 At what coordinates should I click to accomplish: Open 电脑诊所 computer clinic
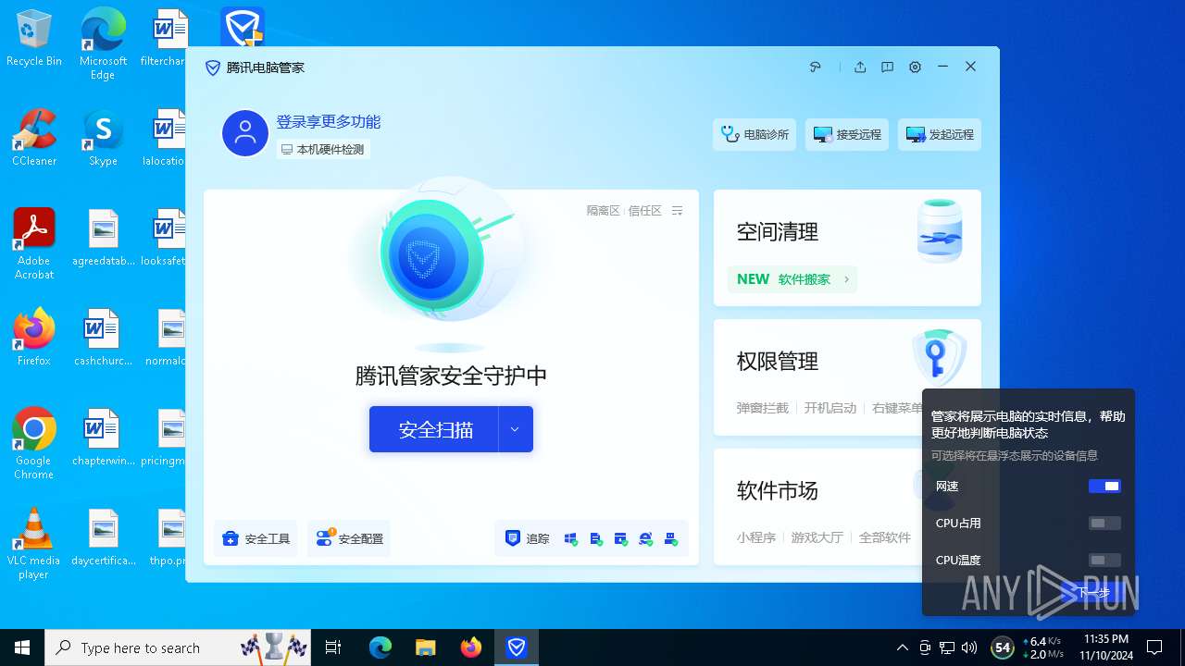[755, 134]
